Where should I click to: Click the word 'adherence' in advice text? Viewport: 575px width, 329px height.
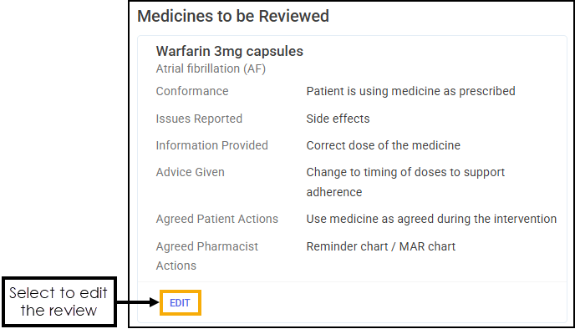[x=334, y=192]
